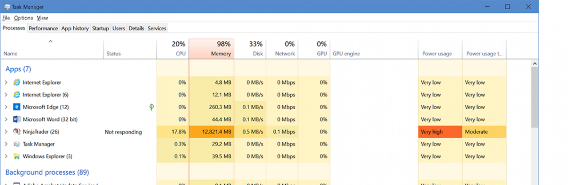Expand the Internet Explorer (6) process group
This screenshot has width=568, height=185.
(6, 95)
